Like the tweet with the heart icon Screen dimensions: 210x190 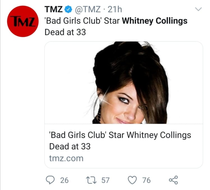[132, 180]
